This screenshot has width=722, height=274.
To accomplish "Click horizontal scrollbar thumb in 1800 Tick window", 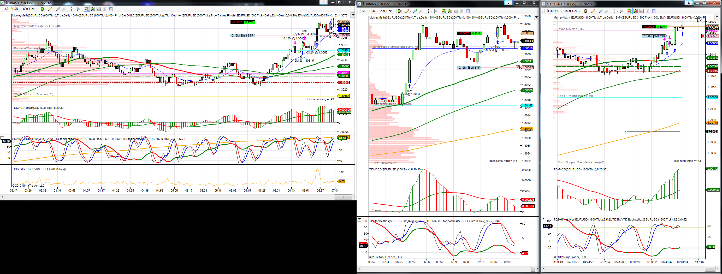I will [710, 269].
